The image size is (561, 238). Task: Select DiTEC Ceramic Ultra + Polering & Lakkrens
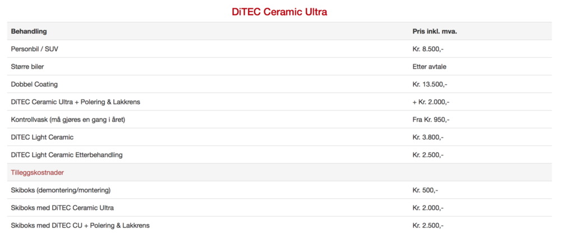click(x=75, y=102)
